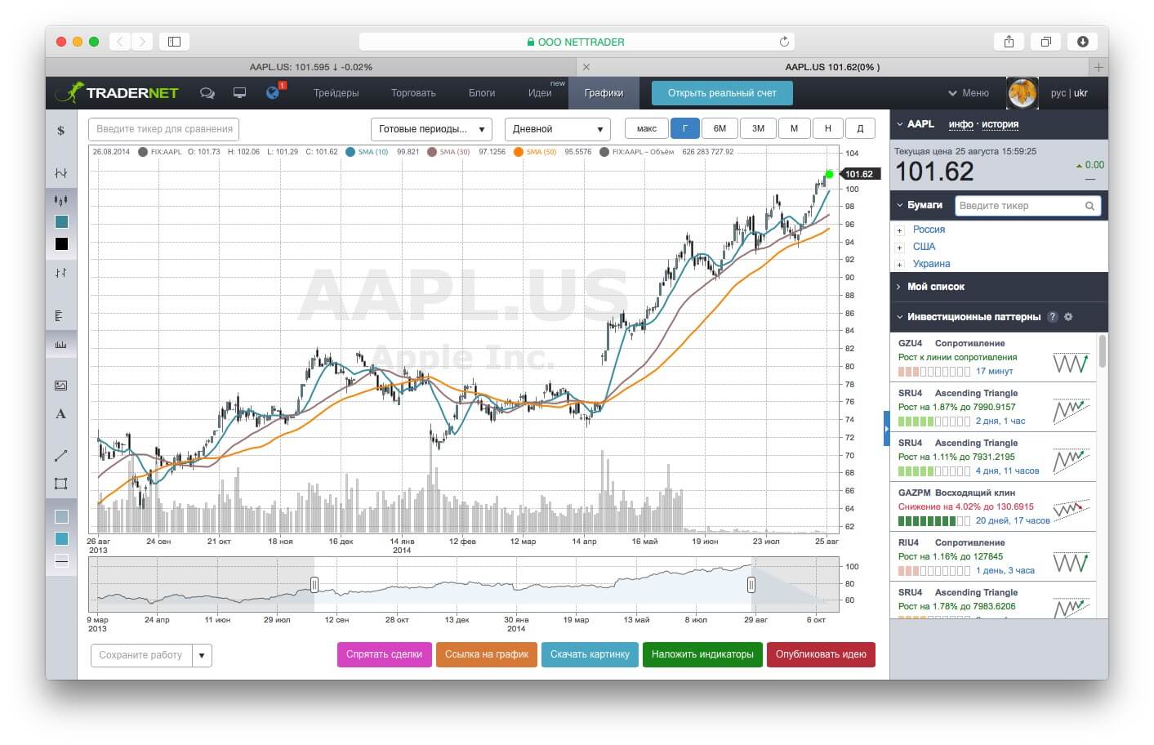
Task: Reload the page in address bar
Action: coord(784,42)
